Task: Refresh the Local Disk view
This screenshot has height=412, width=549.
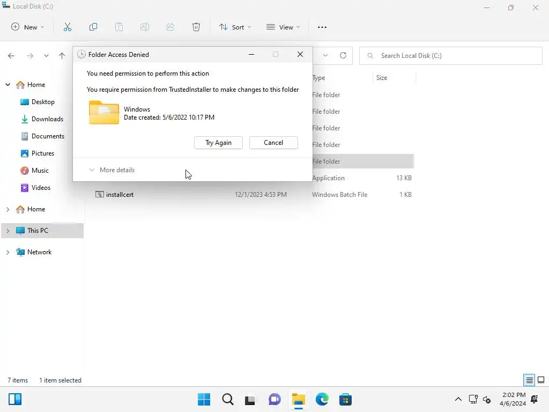Action: [x=343, y=55]
